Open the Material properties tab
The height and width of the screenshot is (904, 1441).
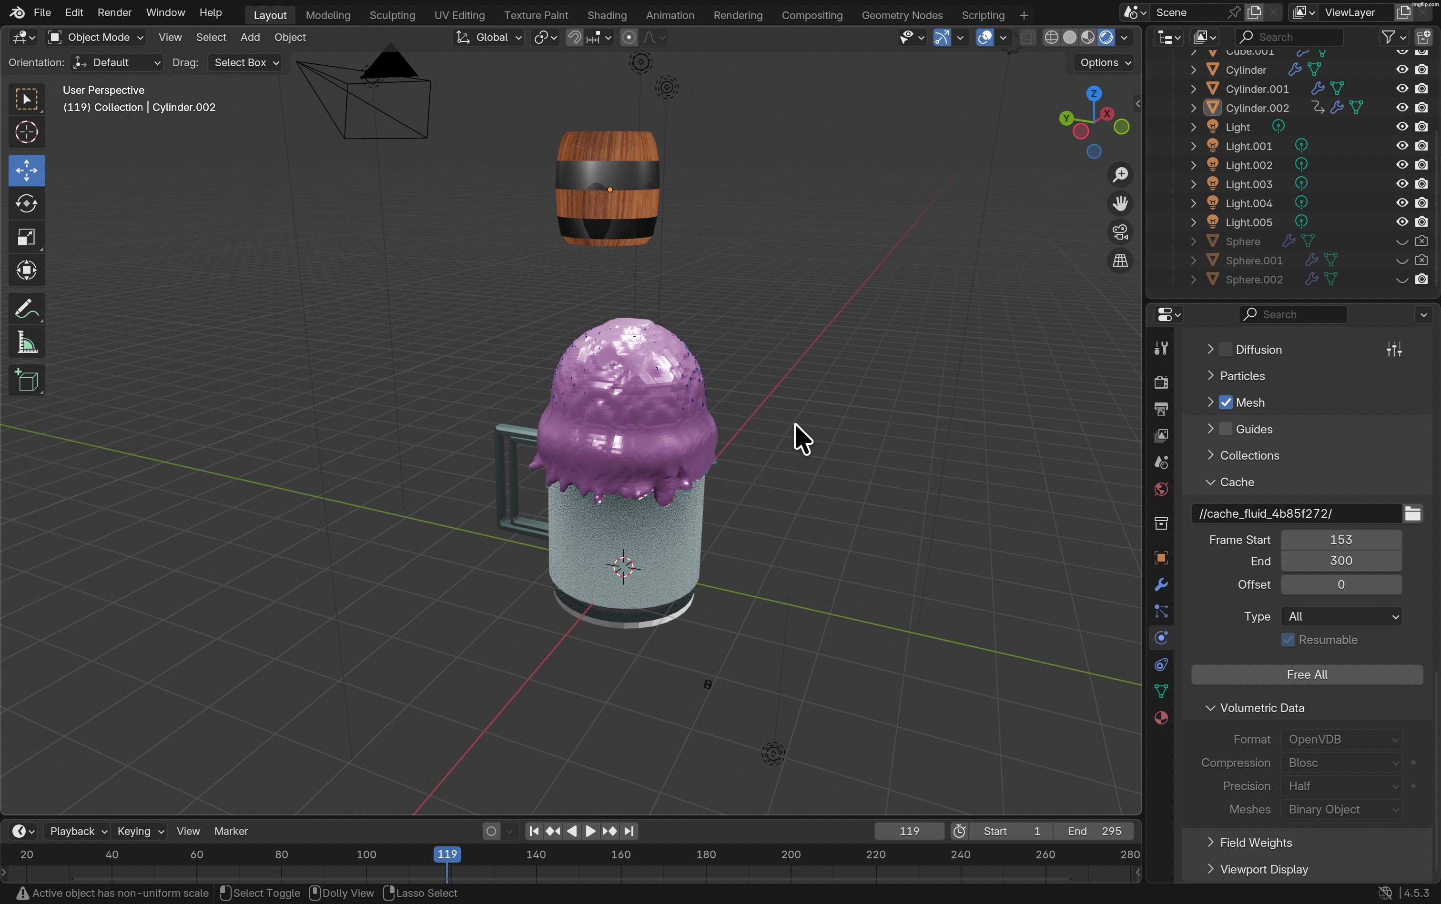[x=1161, y=717]
